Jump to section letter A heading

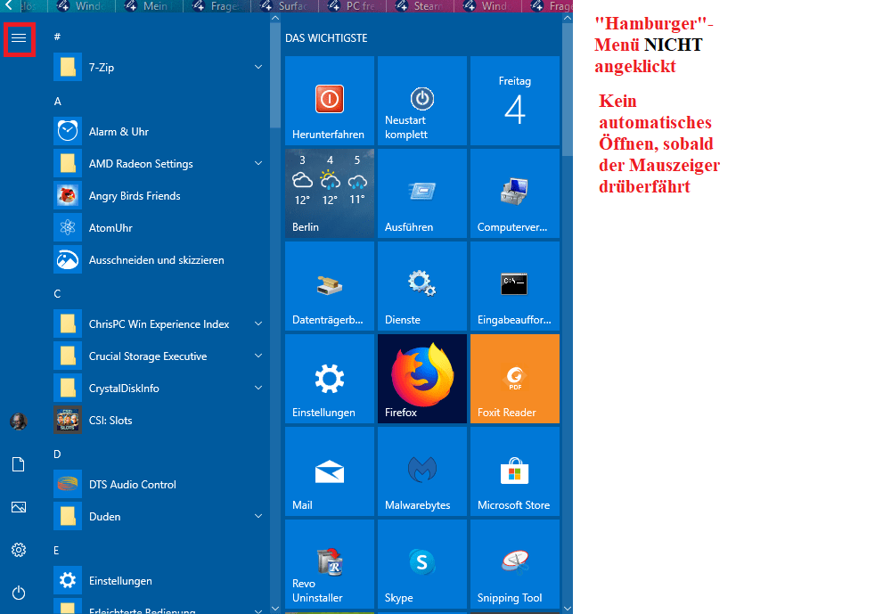pyautogui.click(x=56, y=101)
